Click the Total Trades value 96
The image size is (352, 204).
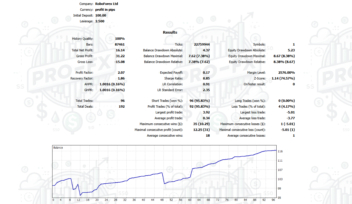[123, 101]
